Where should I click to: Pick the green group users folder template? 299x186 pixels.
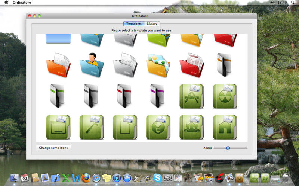click(191, 127)
